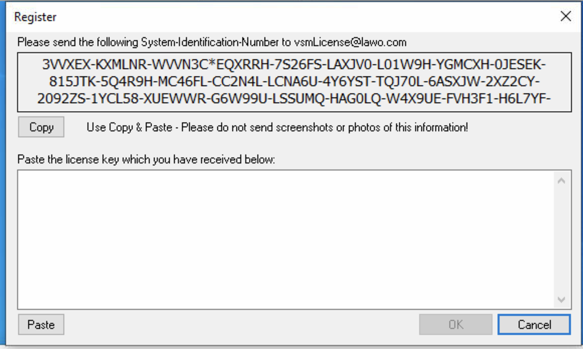The image size is (583, 349).
Task: Click the license box scrollbar down arrow
Action: [561, 299]
